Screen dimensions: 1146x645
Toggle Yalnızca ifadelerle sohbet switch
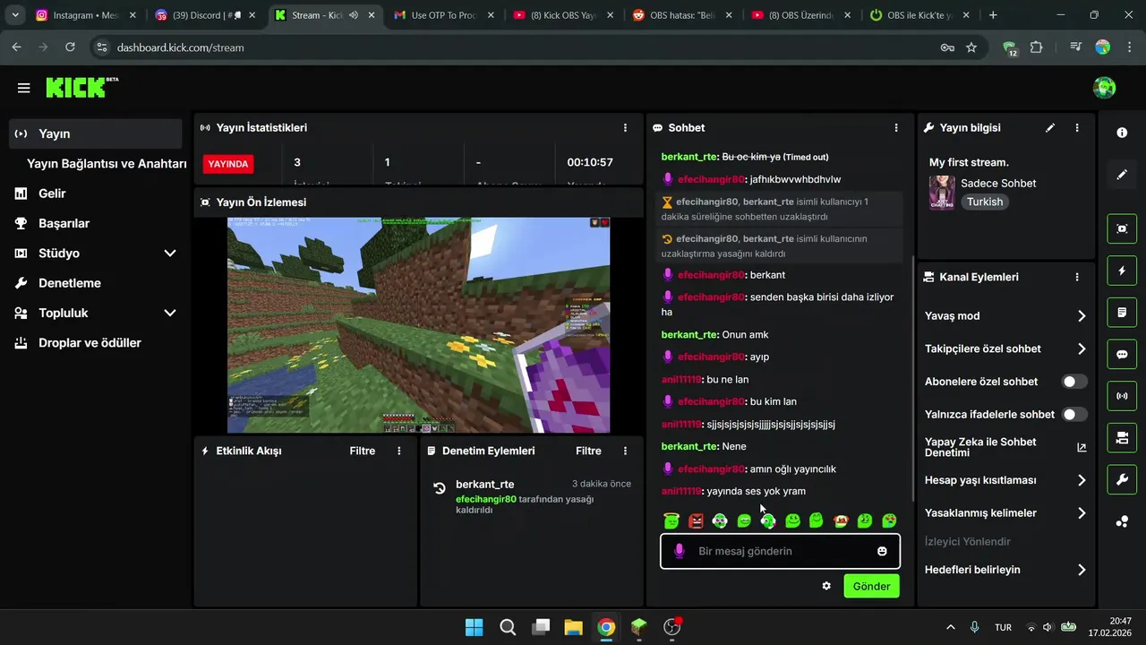(1074, 415)
